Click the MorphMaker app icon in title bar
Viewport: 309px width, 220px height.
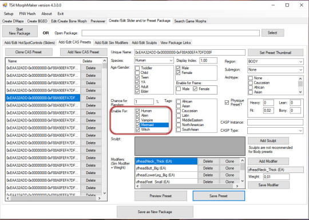tap(5, 5)
